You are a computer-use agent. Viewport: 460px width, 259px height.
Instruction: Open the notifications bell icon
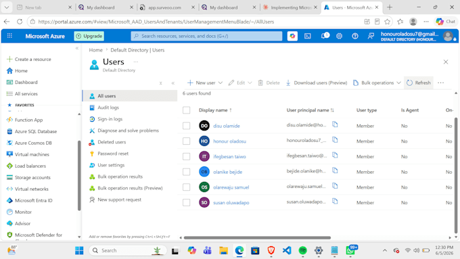click(x=325, y=36)
